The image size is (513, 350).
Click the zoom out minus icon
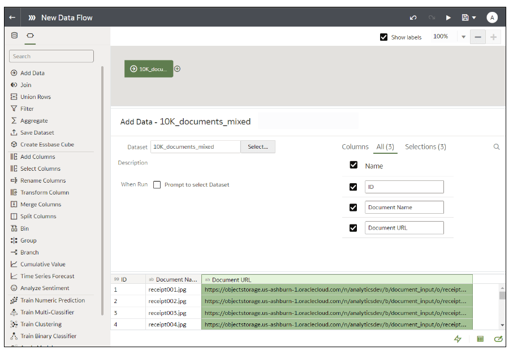478,37
